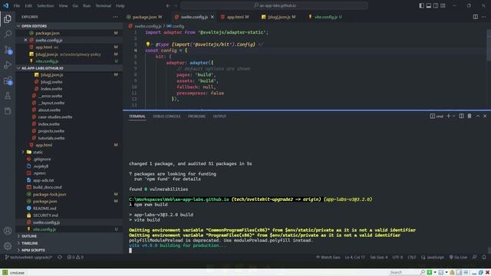The height and width of the screenshot is (276, 491).
Task: Click Ln 4, Col 17 indicator
Action: [354, 258]
